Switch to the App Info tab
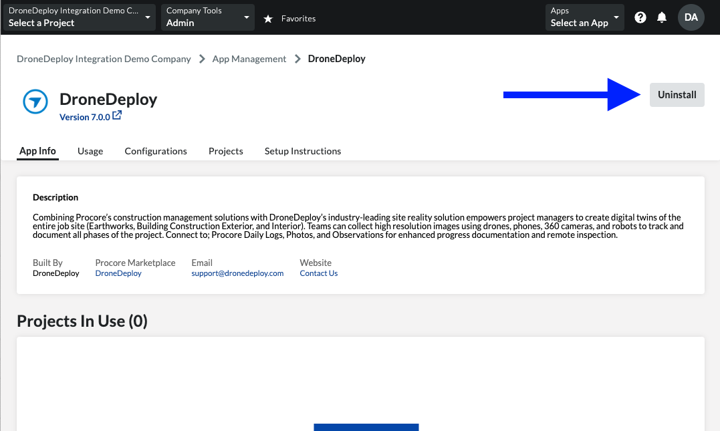720x431 pixels. (x=37, y=151)
